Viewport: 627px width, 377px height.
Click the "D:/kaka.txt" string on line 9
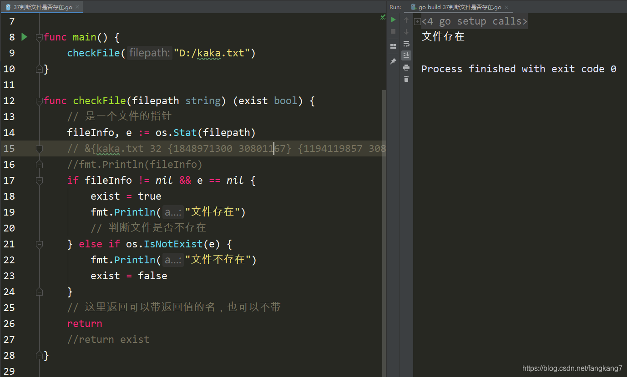(212, 53)
